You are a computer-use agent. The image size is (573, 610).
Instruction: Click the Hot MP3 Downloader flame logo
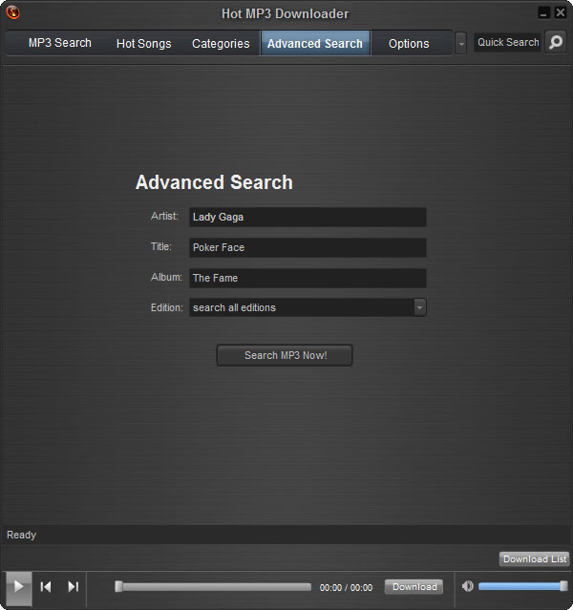pyautogui.click(x=13, y=12)
